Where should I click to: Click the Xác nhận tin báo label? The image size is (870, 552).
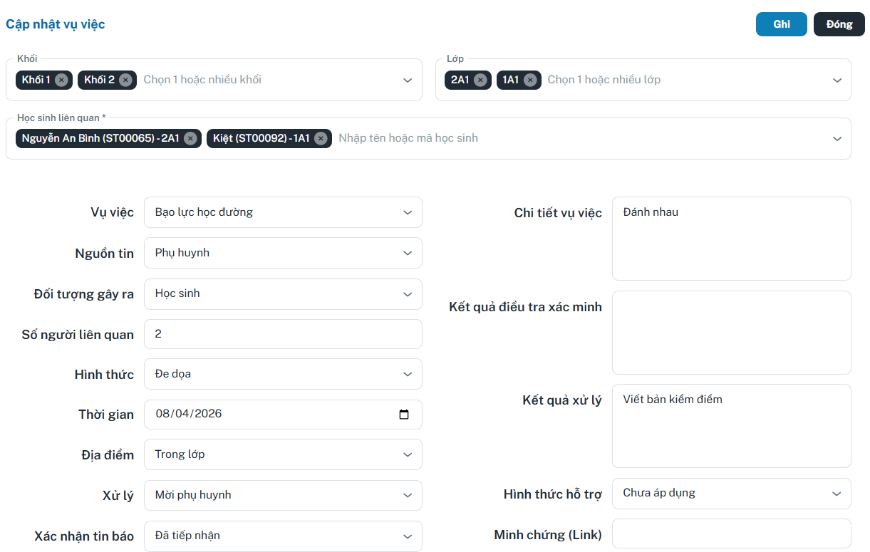(84, 536)
